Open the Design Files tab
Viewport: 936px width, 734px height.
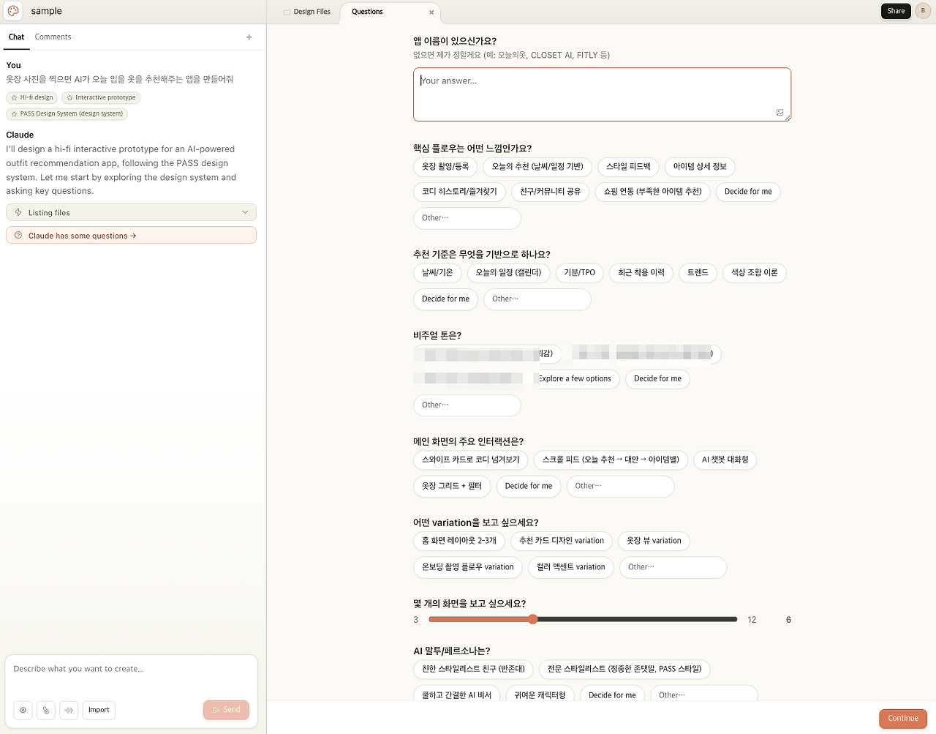click(307, 12)
